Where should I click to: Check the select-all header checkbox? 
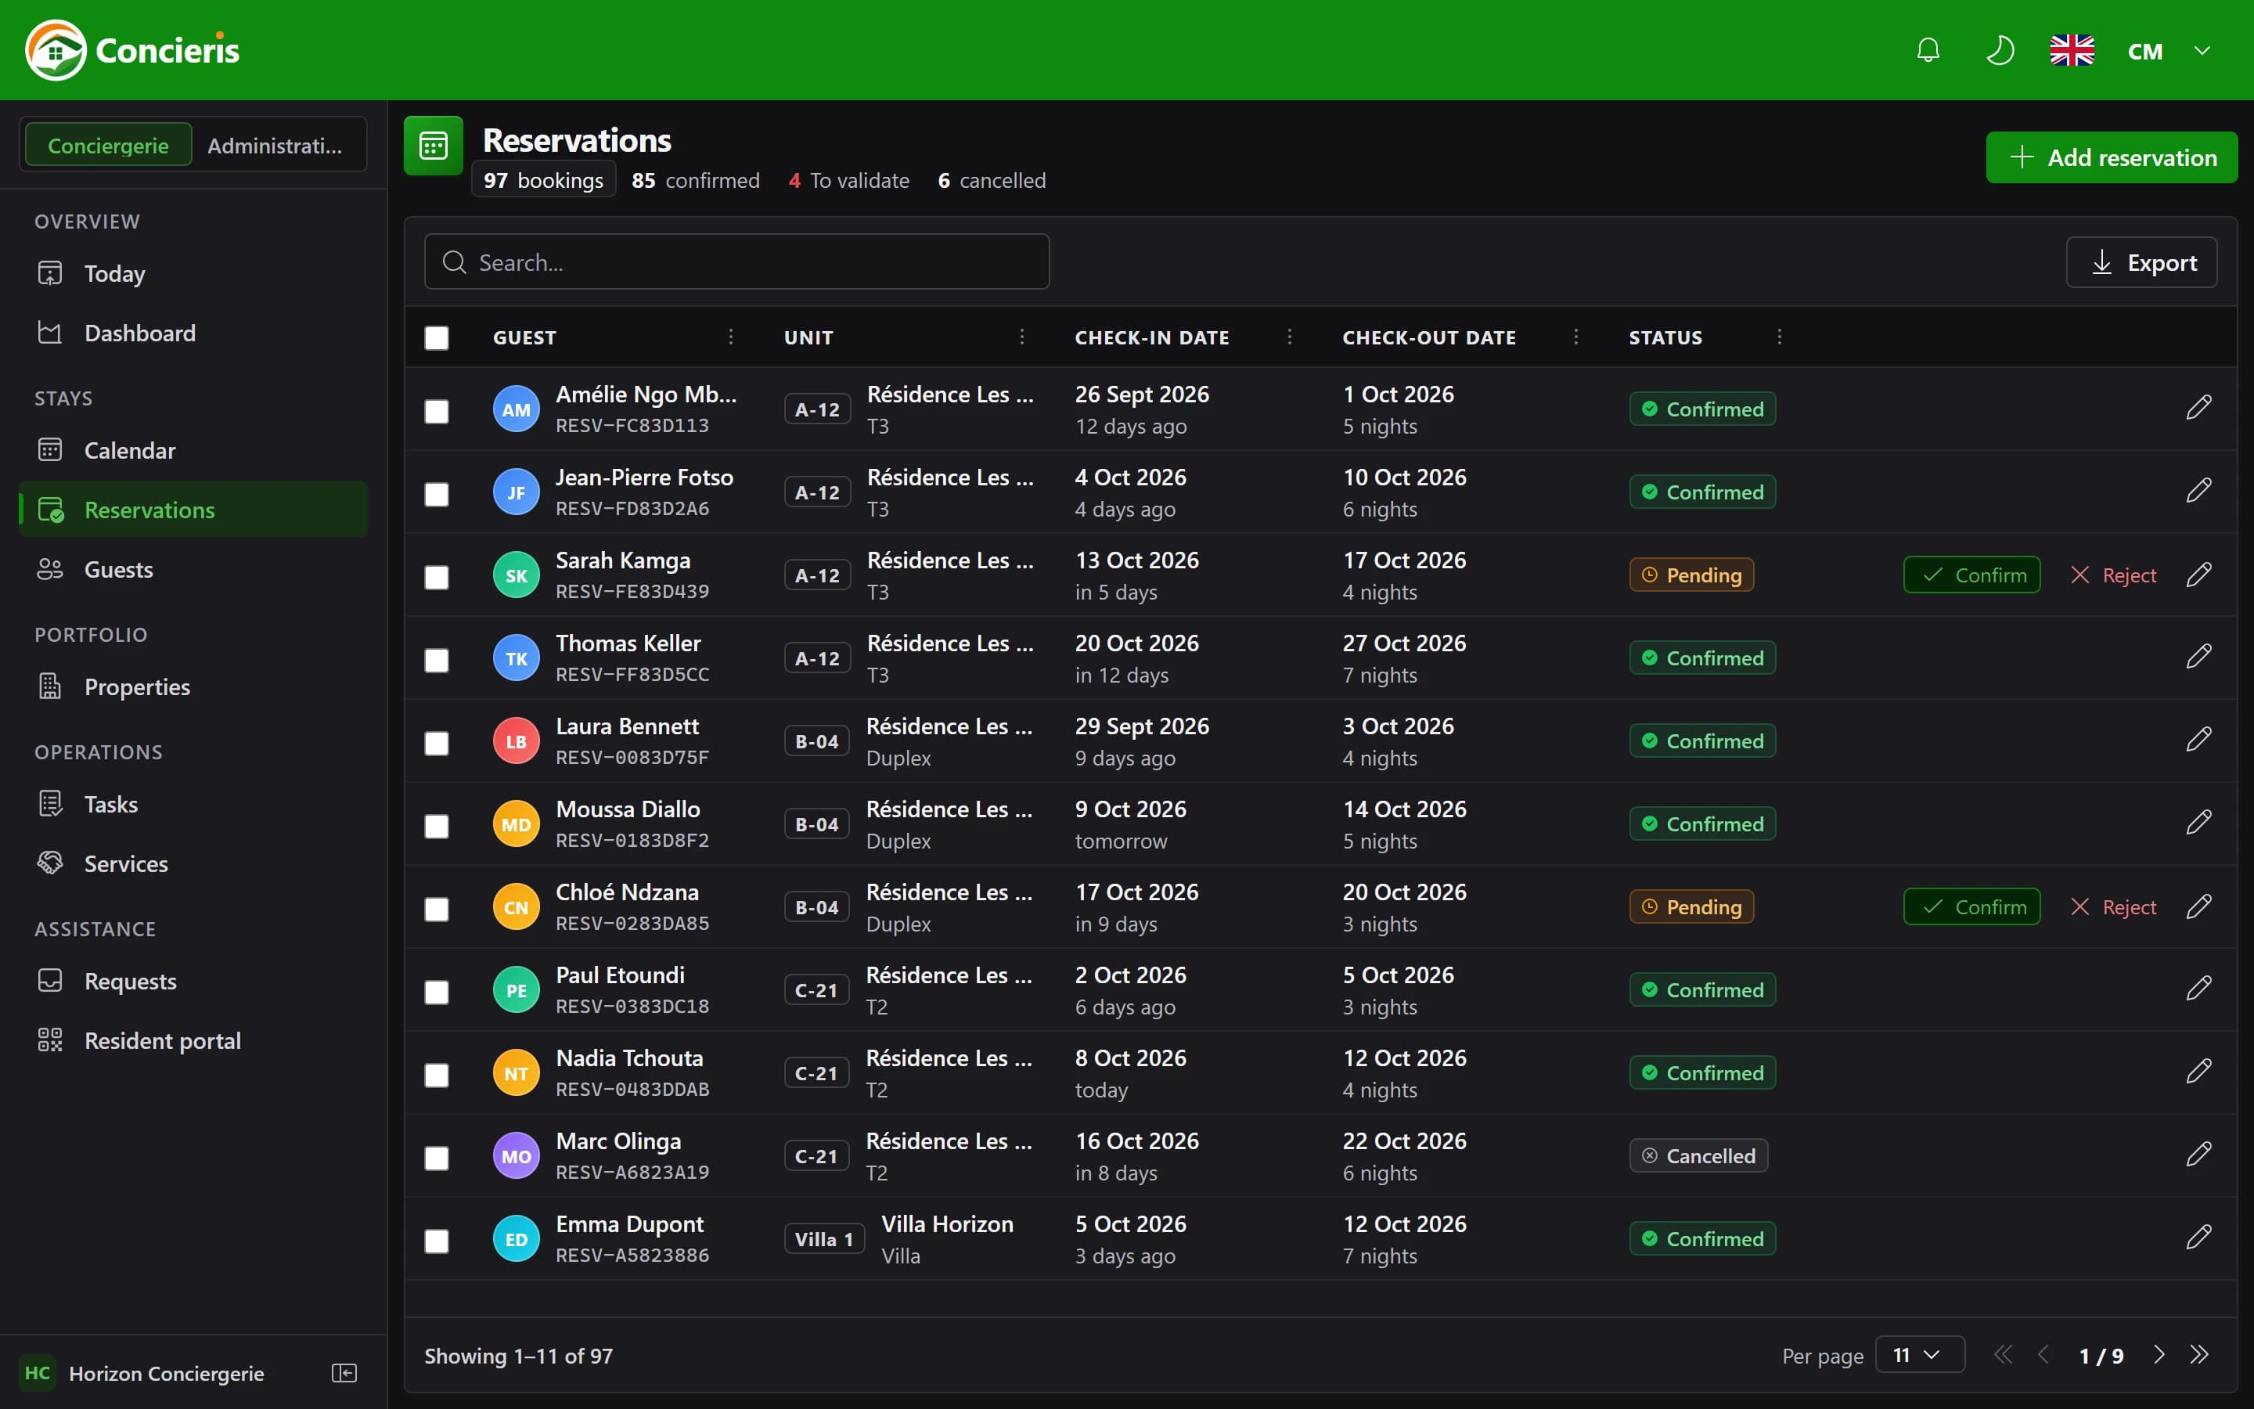[436, 337]
